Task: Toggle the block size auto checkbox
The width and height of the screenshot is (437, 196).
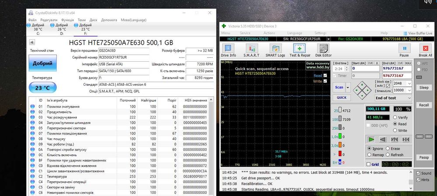Action: (388, 86)
